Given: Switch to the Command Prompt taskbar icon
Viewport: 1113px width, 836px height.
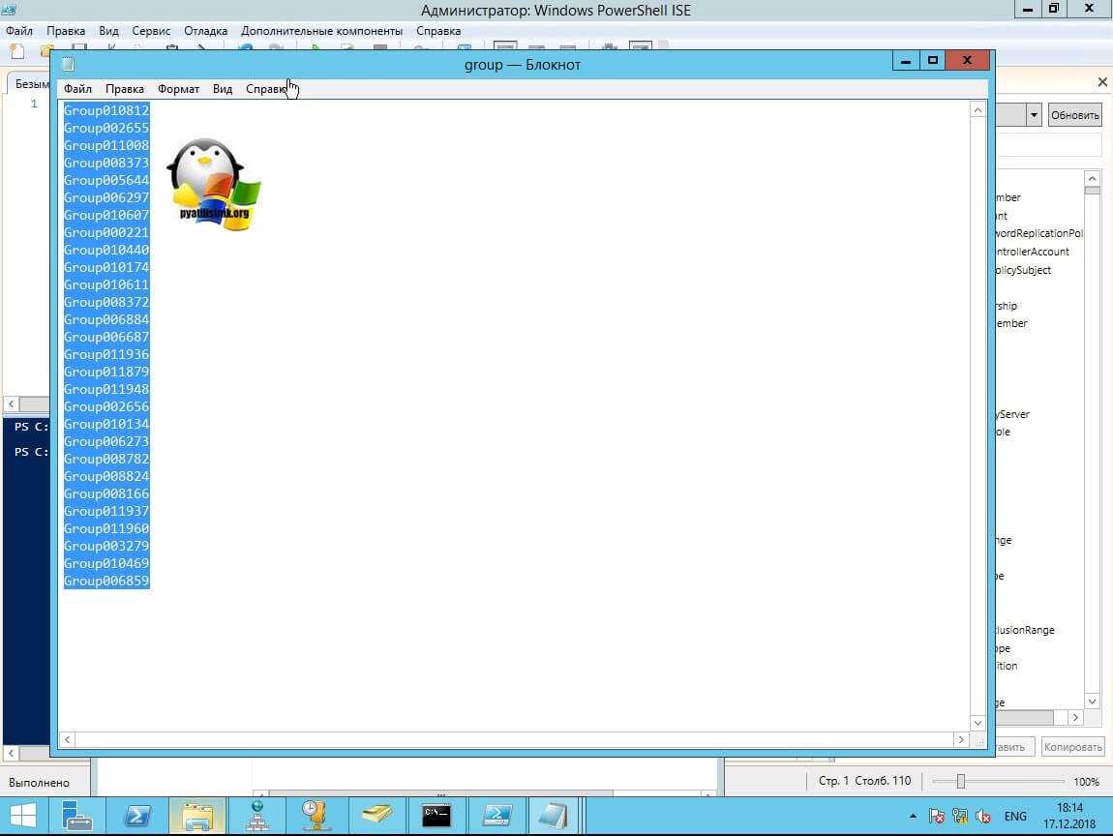Looking at the screenshot, I should click(436, 815).
